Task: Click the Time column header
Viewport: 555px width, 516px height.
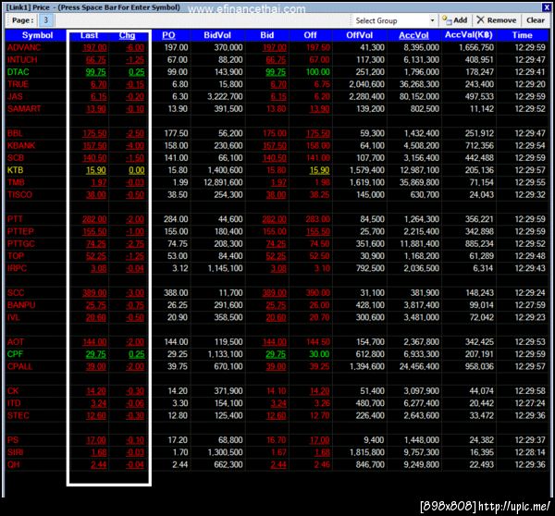Action: [522, 35]
